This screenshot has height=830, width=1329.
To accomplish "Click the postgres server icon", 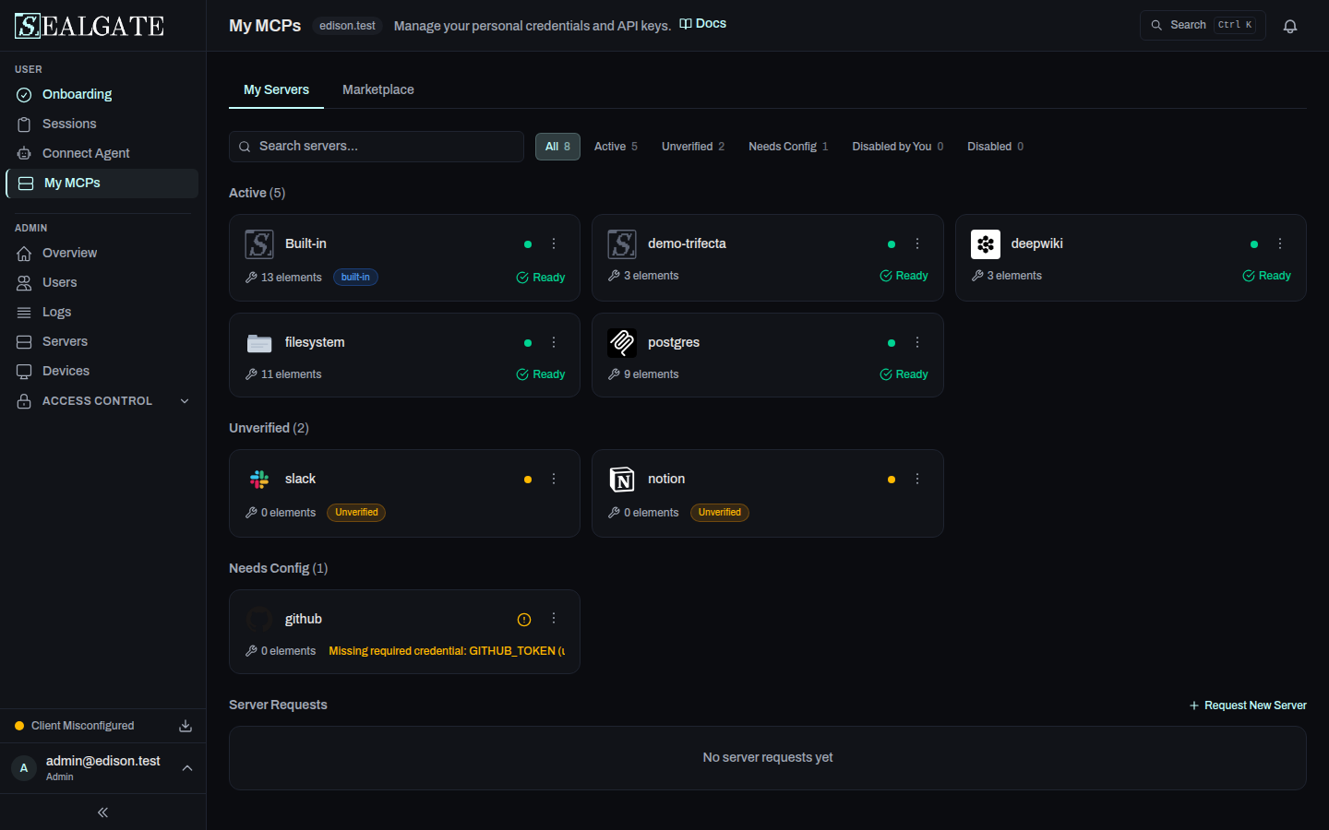I will coord(622,343).
